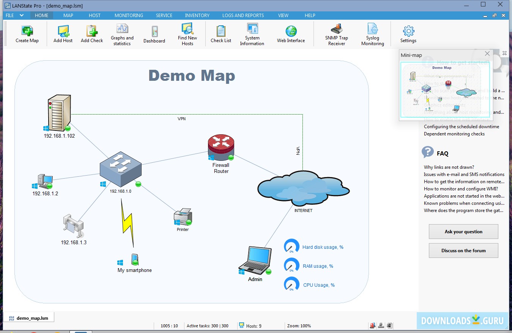Close the help side panel
The width and height of the screenshot is (512, 333).
(504, 53)
